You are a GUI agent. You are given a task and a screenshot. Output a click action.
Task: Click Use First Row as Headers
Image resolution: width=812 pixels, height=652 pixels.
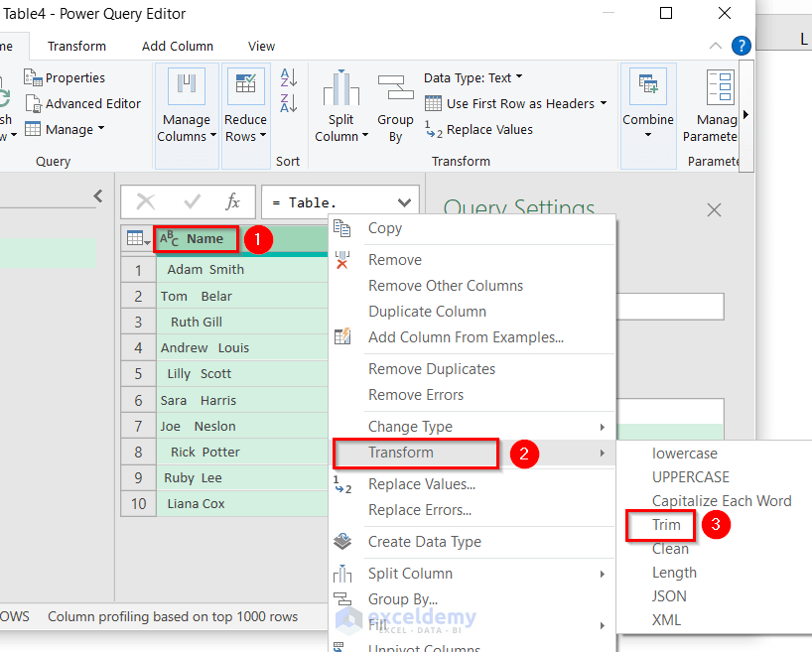[x=512, y=103]
